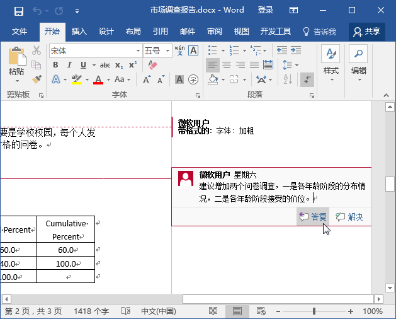
Task: Click the 解决 resolve button on comment
Action: 349,216
